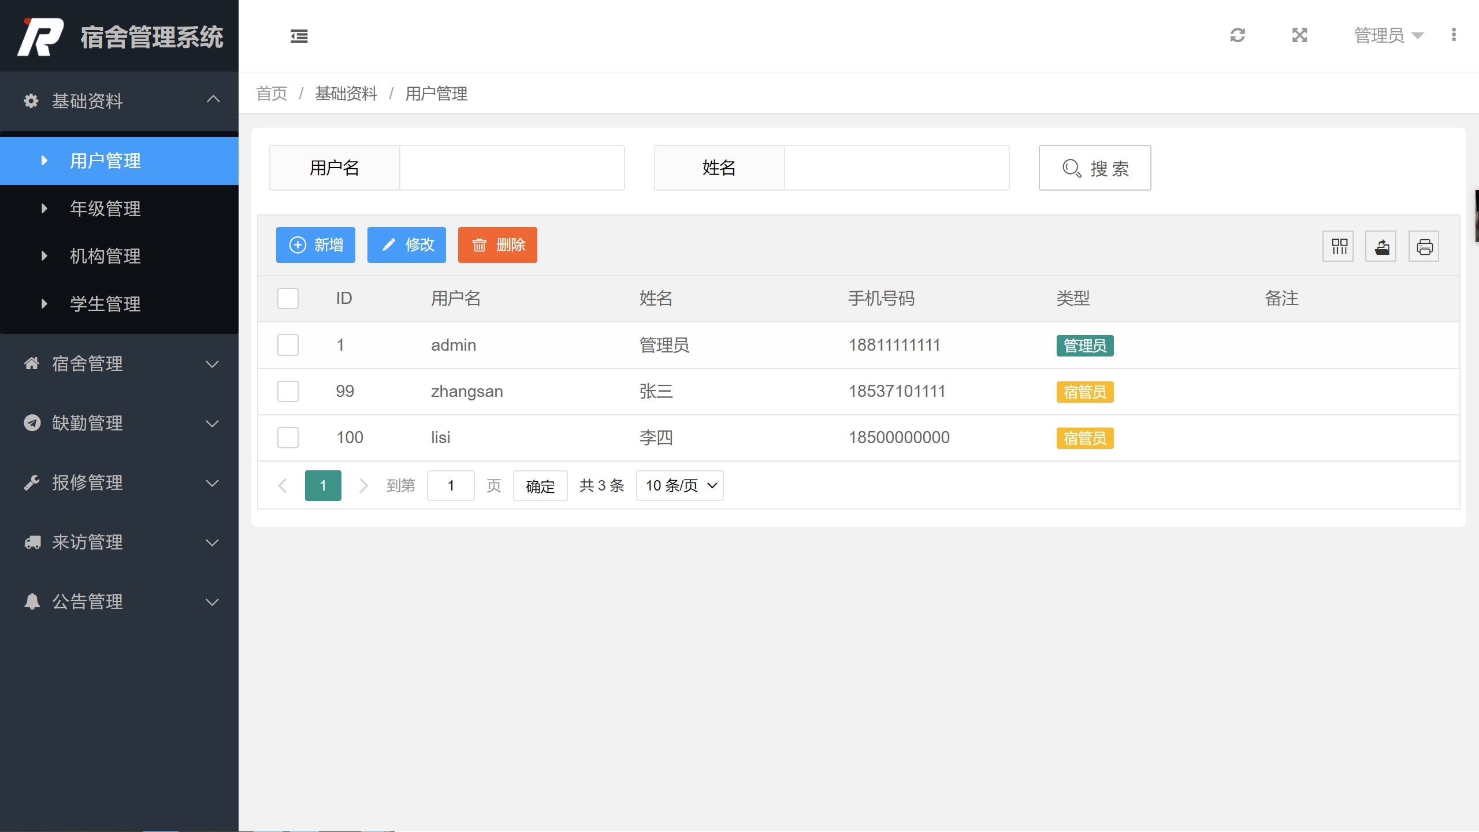1479x832 pixels.
Task: Click the orange 删除 delete button
Action: pyautogui.click(x=497, y=245)
